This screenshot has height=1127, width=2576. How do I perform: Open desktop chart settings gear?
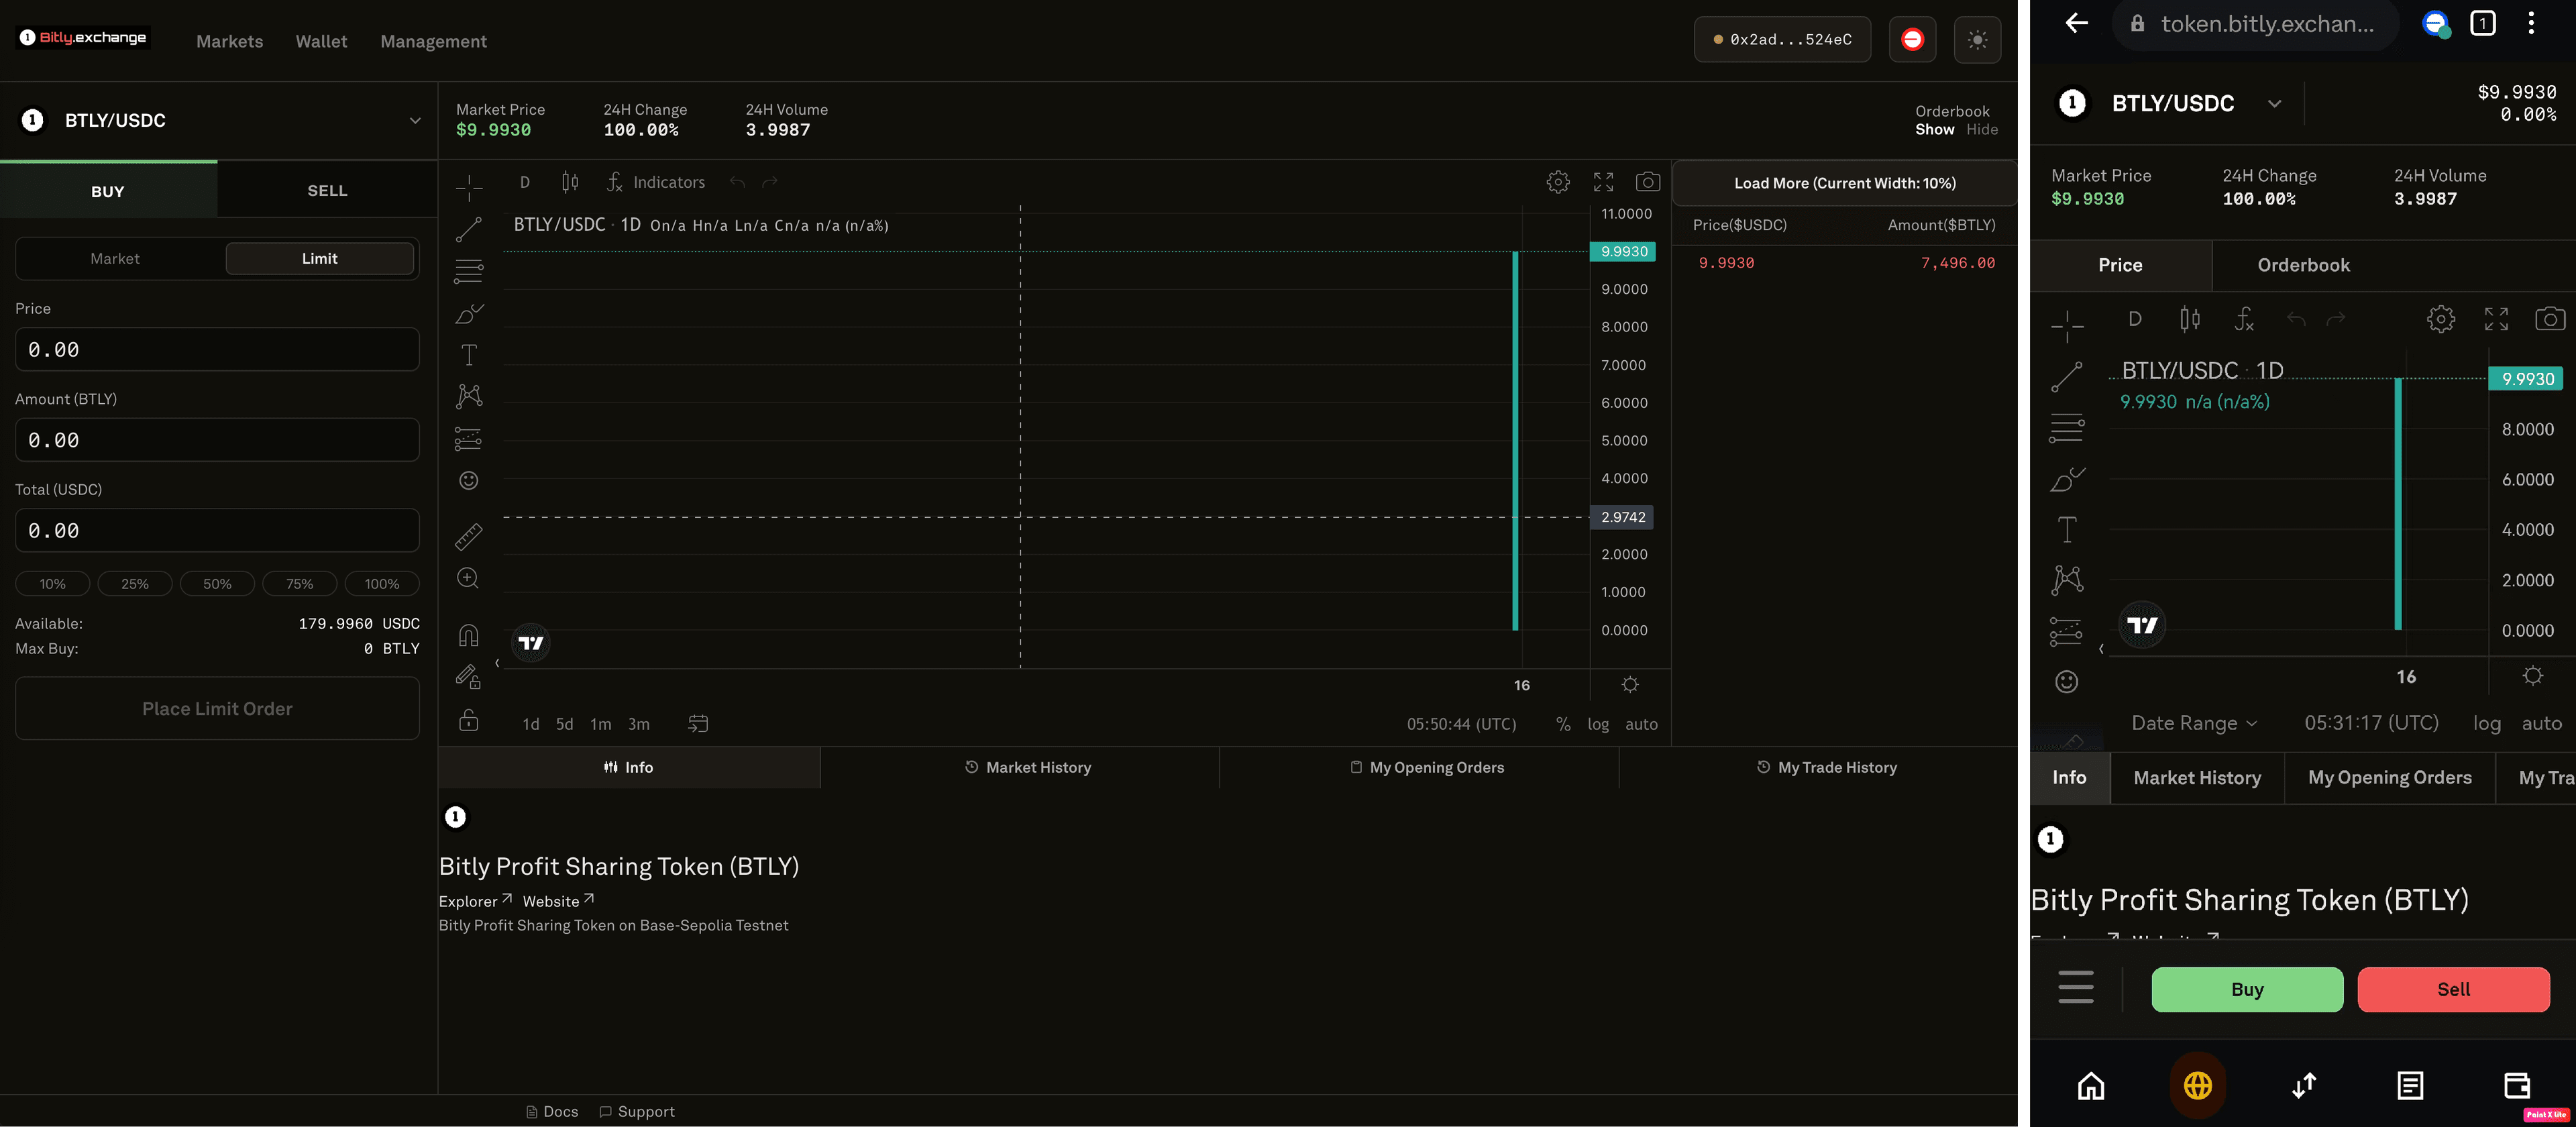pos(1558,182)
